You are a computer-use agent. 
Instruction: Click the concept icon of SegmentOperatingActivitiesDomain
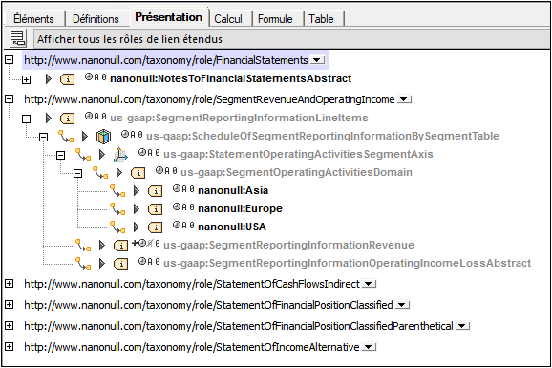(138, 173)
